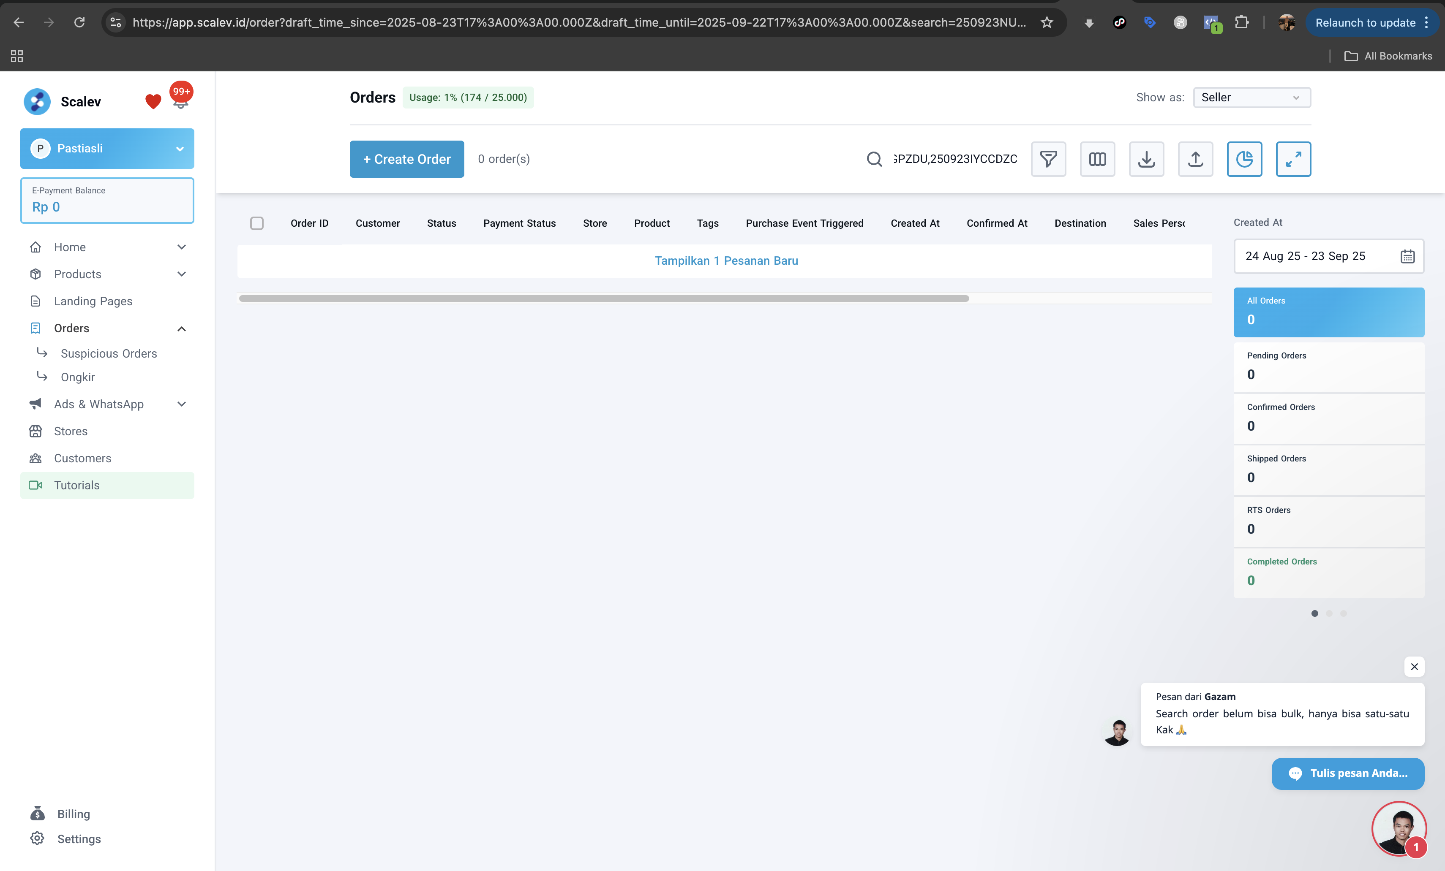Toggle full screen expand icon
This screenshot has width=1445, height=871.
click(1293, 159)
